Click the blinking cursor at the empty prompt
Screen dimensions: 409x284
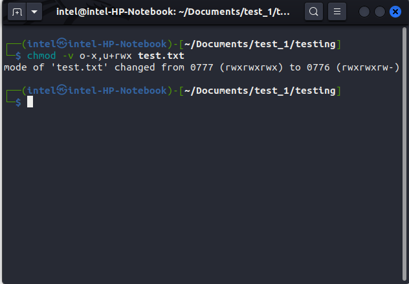click(x=30, y=102)
